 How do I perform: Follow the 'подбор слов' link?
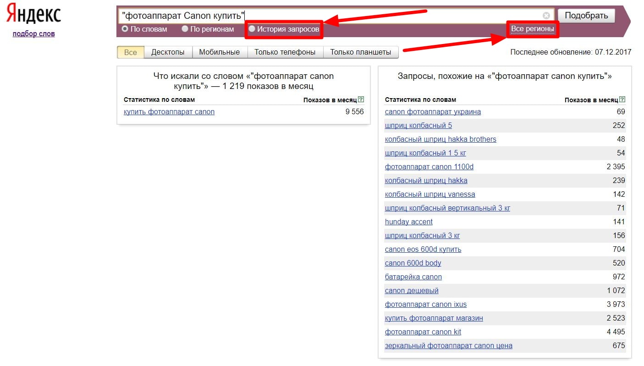pyautogui.click(x=34, y=34)
